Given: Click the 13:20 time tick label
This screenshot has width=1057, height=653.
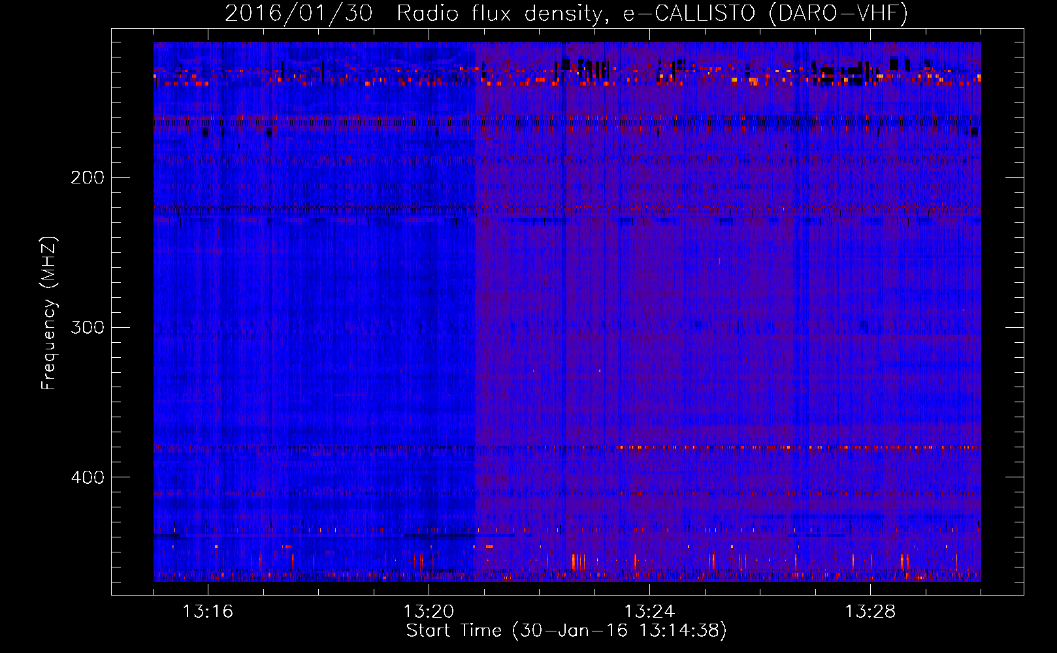Looking at the screenshot, I should [429, 612].
